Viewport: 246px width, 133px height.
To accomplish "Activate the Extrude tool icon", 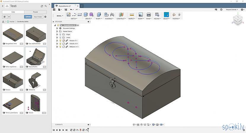I will 86,15.
